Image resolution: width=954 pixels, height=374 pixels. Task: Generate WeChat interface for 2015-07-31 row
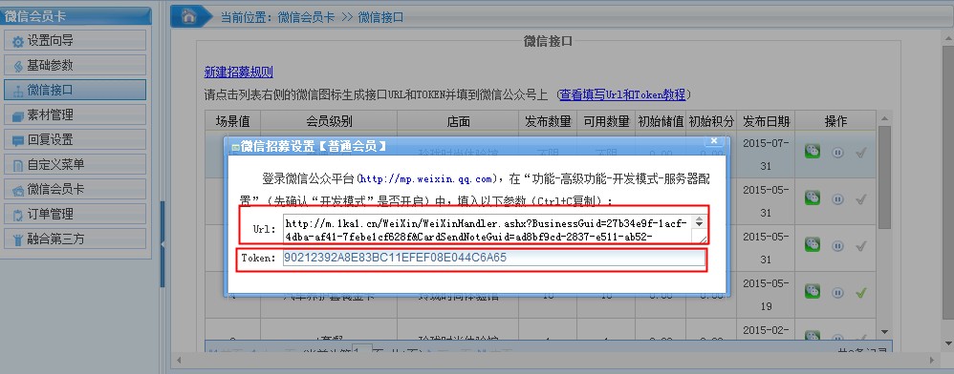pyautogui.click(x=813, y=151)
